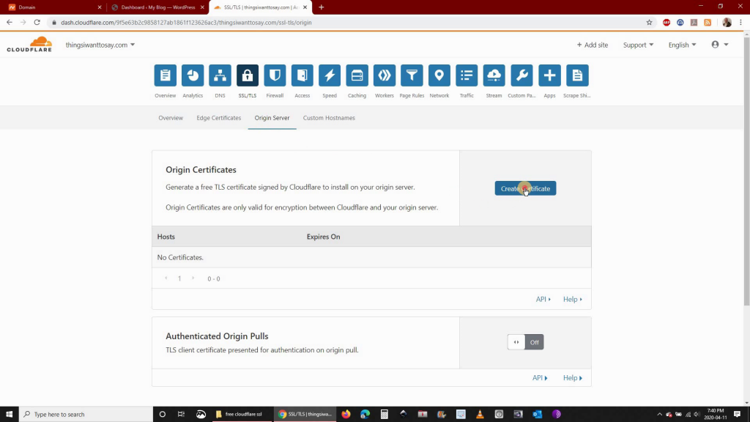Open the Caching section icon
Screen dimensions: 750x422
(x=357, y=75)
